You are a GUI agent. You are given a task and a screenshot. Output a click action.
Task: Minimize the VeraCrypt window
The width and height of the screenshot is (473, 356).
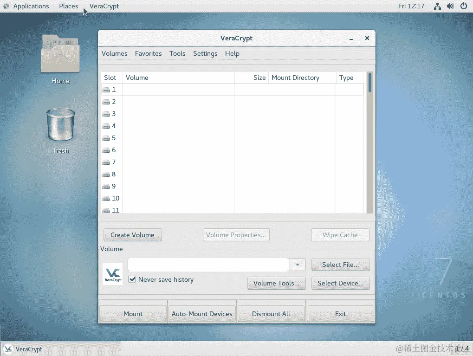pyautogui.click(x=351, y=39)
